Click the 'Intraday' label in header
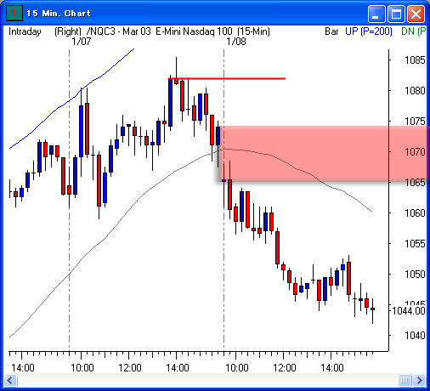430x391 pixels. [x=25, y=31]
